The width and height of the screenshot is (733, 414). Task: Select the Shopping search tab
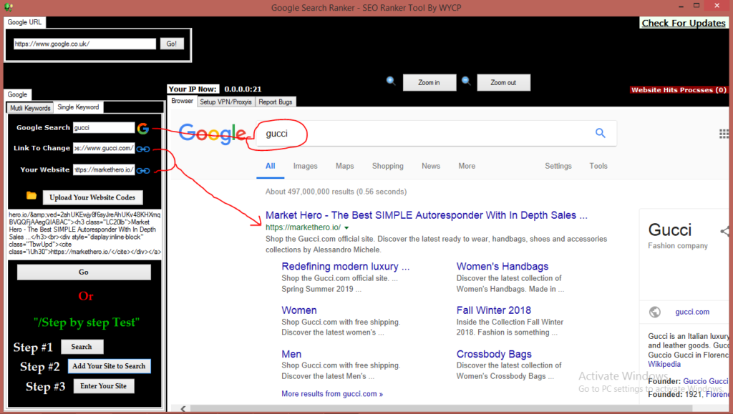pos(387,166)
